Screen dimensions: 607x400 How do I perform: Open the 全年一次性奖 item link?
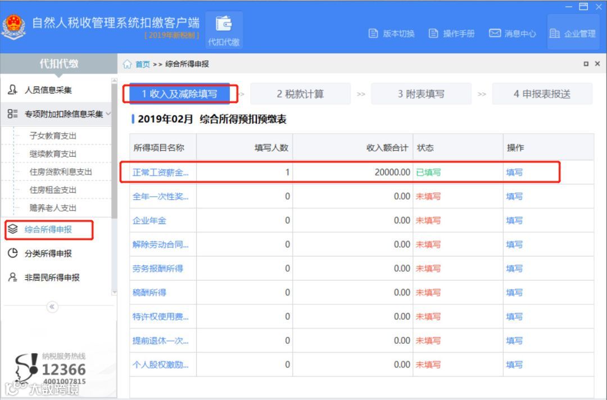point(160,196)
